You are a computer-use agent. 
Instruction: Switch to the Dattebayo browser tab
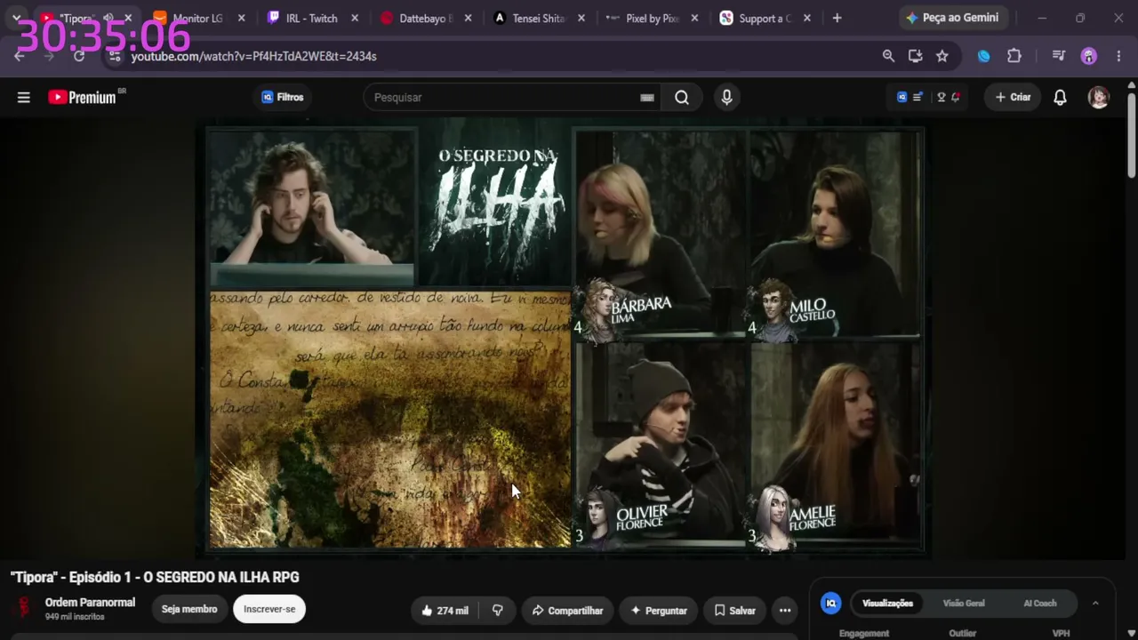(x=425, y=18)
